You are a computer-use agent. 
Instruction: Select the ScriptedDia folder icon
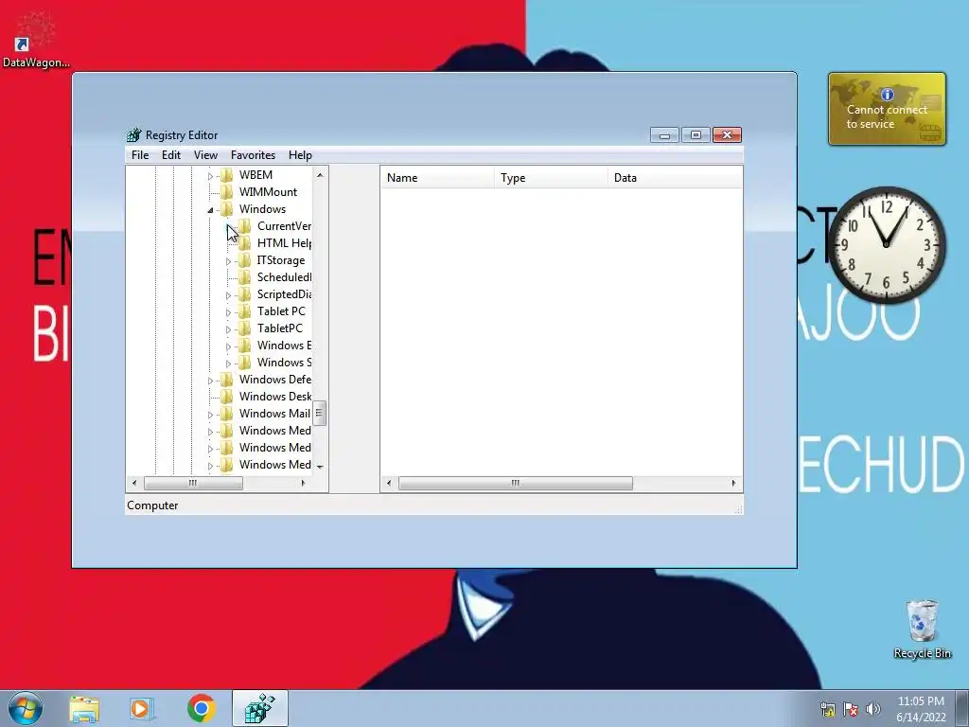tap(245, 294)
